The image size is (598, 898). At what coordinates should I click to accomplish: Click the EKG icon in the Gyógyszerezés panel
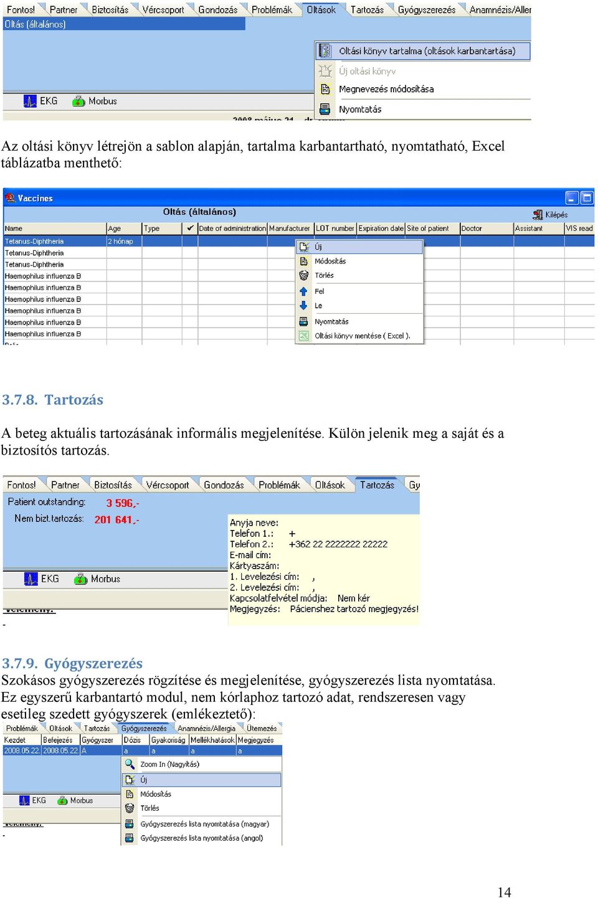click(x=24, y=800)
